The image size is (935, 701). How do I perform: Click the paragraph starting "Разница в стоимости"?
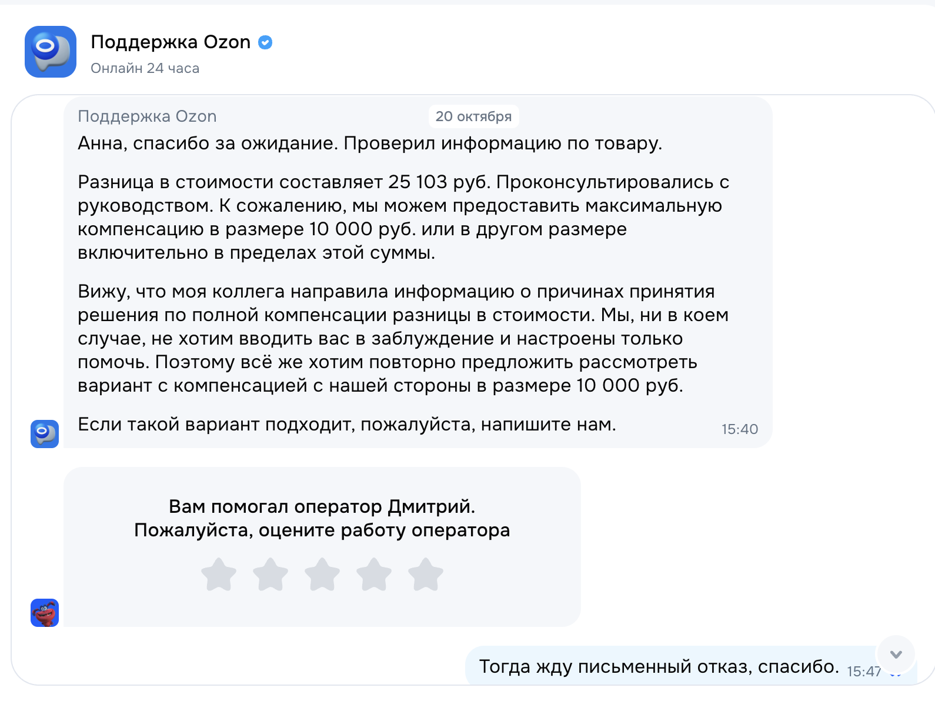click(x=403, y=218)
